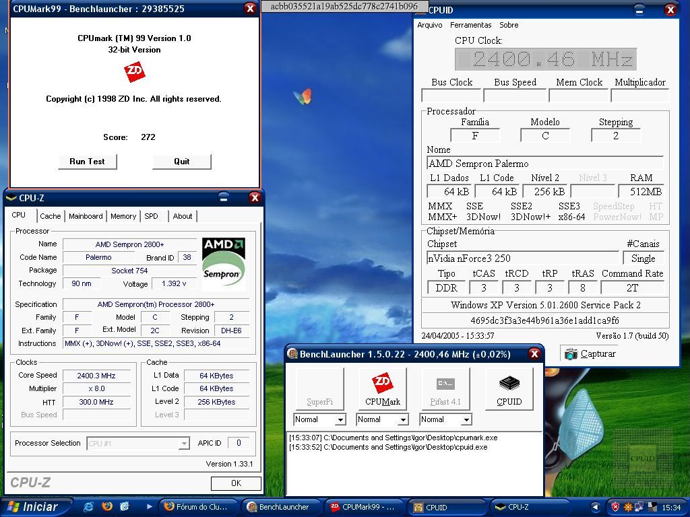Open Internet Explorer from Quick Launch
Viewport: 690px width, 517px height.
point(88,507)
